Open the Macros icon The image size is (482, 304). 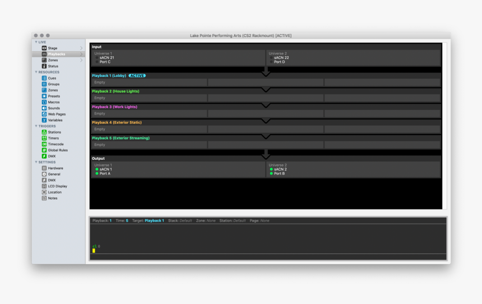tap(44, 102)
